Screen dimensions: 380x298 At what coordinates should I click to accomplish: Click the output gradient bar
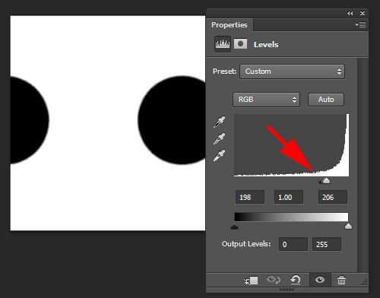click(x=291, y=217)
